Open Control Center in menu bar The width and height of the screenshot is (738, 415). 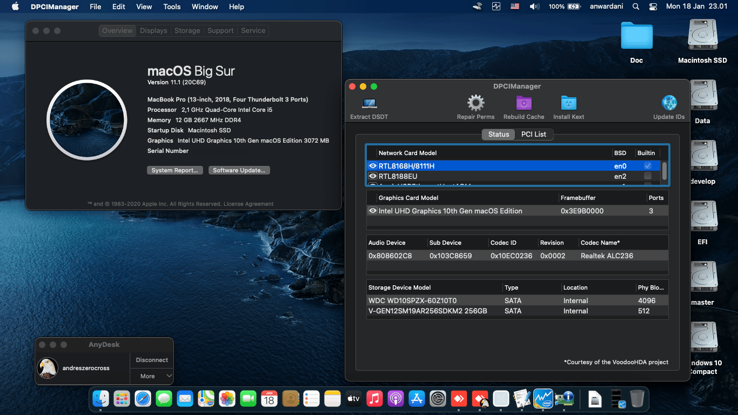pos(653,6)
